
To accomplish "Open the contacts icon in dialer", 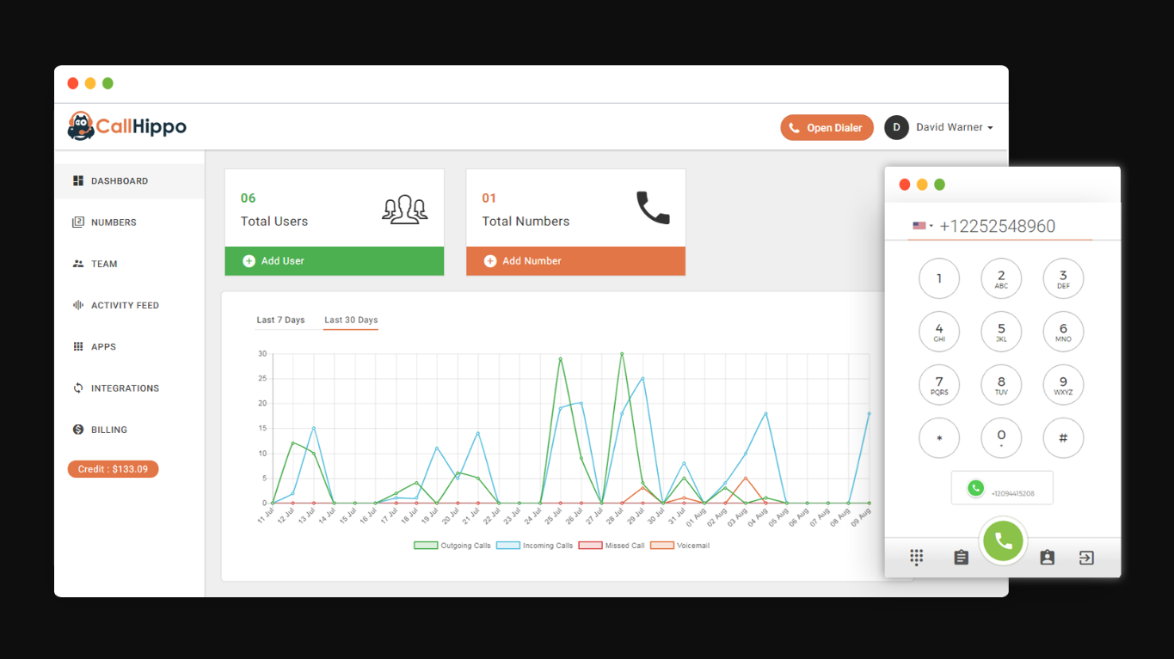I will click(x=1047, y=558).
